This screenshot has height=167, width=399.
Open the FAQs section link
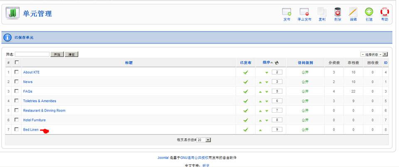click(28, 91)
